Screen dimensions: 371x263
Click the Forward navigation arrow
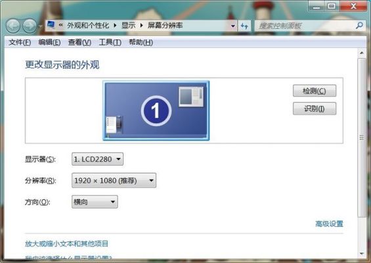tap(30, 26)
